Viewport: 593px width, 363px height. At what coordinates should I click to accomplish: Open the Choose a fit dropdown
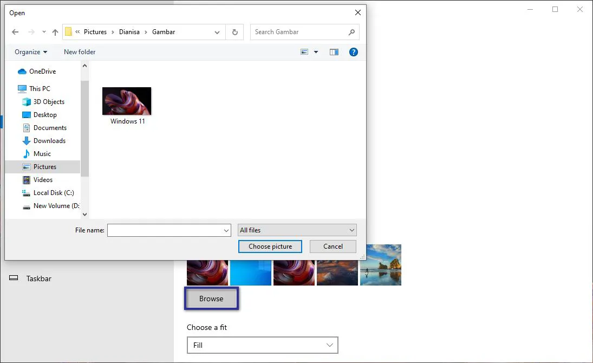pos(262,345)
